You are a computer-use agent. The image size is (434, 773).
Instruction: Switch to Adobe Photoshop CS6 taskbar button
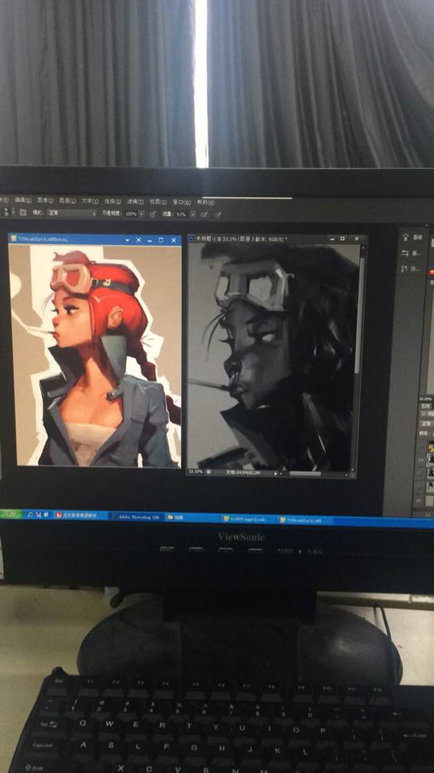click(136, 517)
